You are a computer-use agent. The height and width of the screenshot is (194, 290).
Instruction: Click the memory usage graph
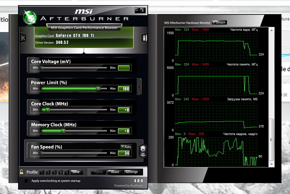pyautogui.click(x=216, y=116)
